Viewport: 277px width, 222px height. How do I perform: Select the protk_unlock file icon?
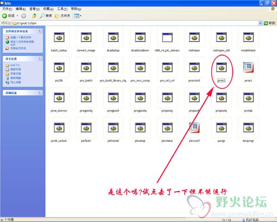pyautogui.click(x=59, y=127)
